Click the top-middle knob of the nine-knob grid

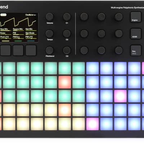pyautogui.click(x=102, y=17)
